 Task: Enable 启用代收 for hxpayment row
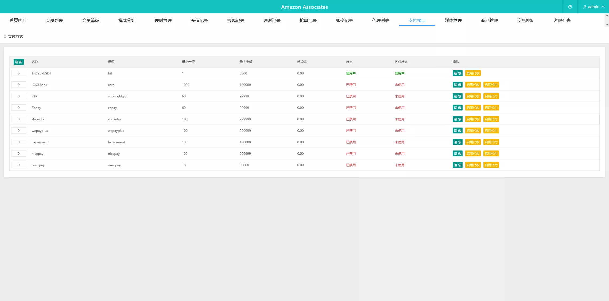coord(473,142)
